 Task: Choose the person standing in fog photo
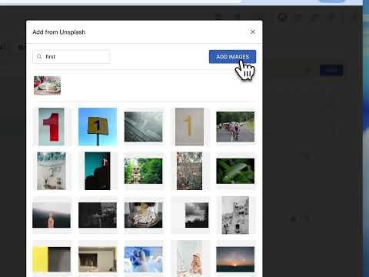(x=52, y=215)
